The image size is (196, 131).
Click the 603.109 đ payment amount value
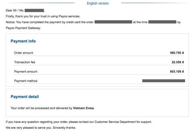pyautogui.click(x=177, y=72)
